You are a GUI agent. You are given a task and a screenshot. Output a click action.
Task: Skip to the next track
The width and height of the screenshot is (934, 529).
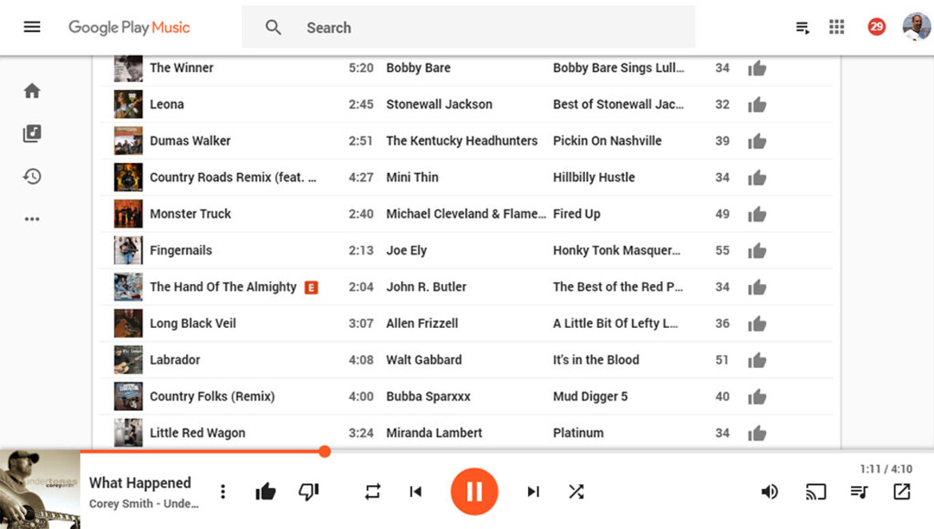(x=533, y=491)
